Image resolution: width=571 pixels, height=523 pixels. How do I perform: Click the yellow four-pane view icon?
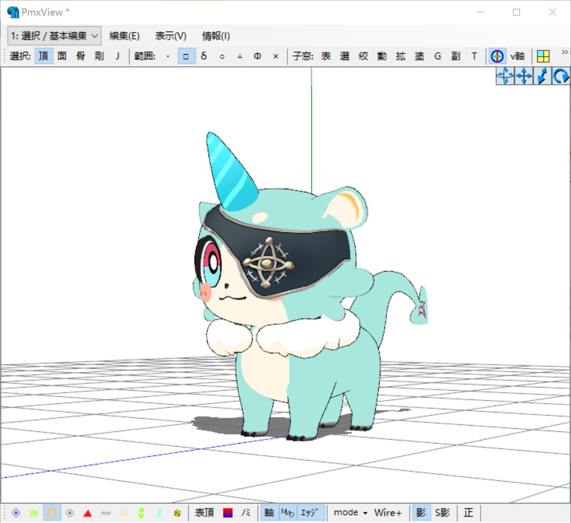(x=543, y=56)
